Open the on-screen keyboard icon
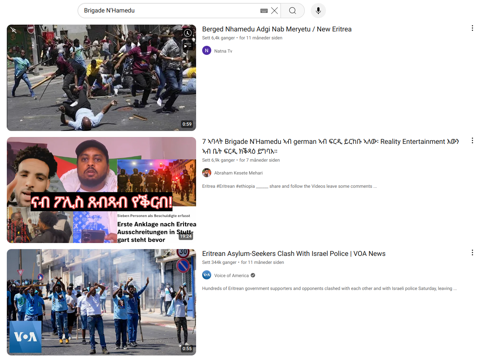This screenshot has width=477, height=360. [x=264, y=11]
